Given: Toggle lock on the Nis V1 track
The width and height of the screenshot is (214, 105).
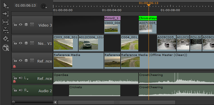Looking at the screenshot, I should (x=15, y=43).
